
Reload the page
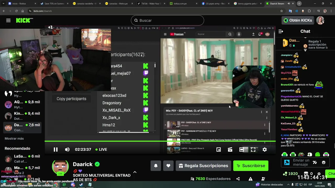(x=16, y=11)
